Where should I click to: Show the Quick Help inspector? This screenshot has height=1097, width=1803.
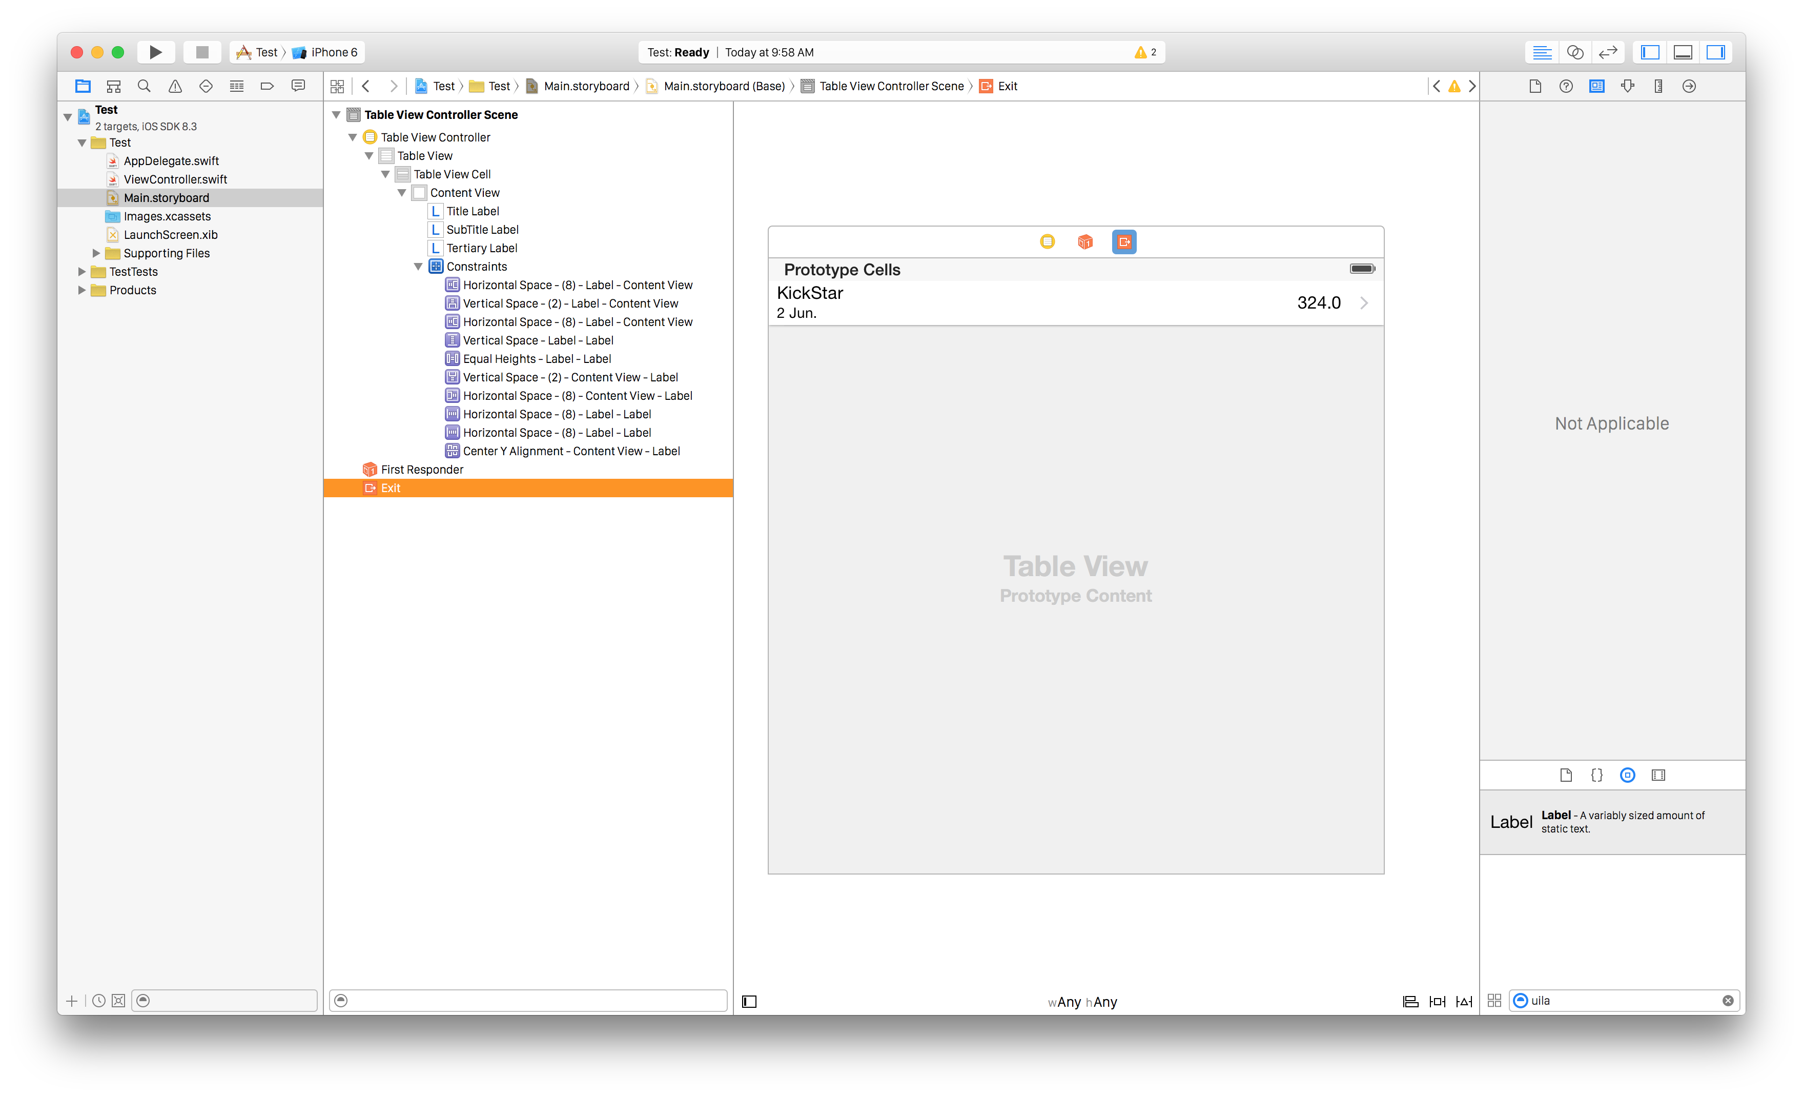coord(1566,86)
